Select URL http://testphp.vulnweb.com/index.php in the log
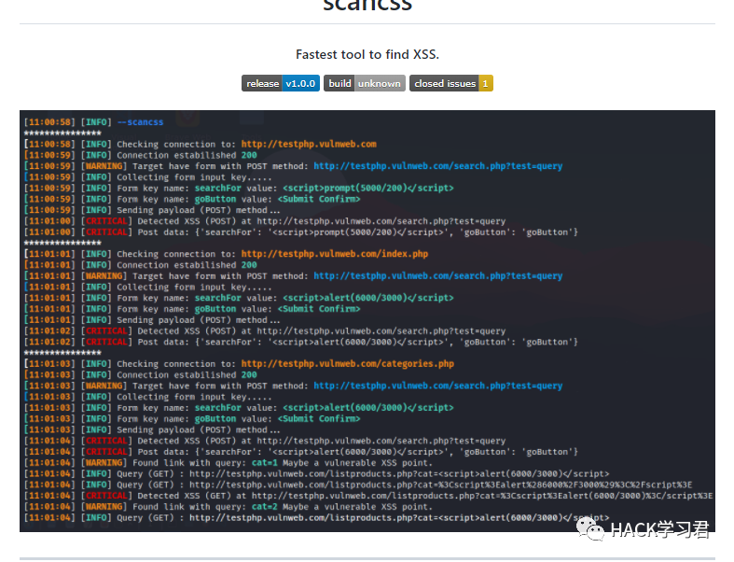The height and width of the screenshot is (562, 734). tap(335, 254)
